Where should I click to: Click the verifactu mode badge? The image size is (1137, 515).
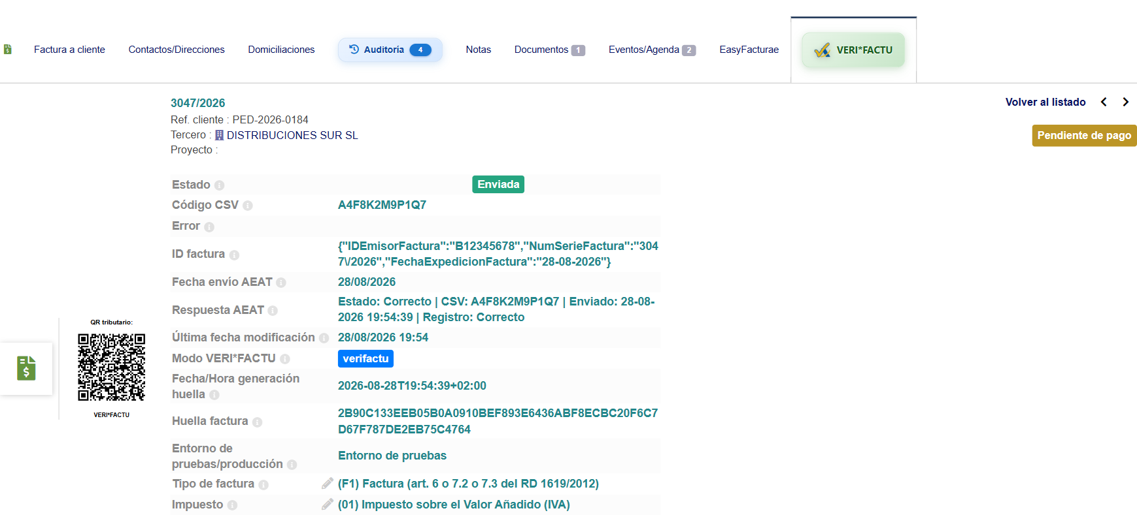tap(365, 359)
